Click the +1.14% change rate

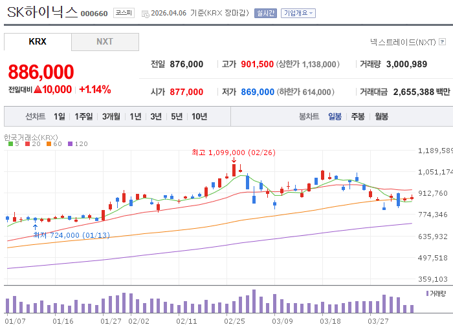coord(95,89)
